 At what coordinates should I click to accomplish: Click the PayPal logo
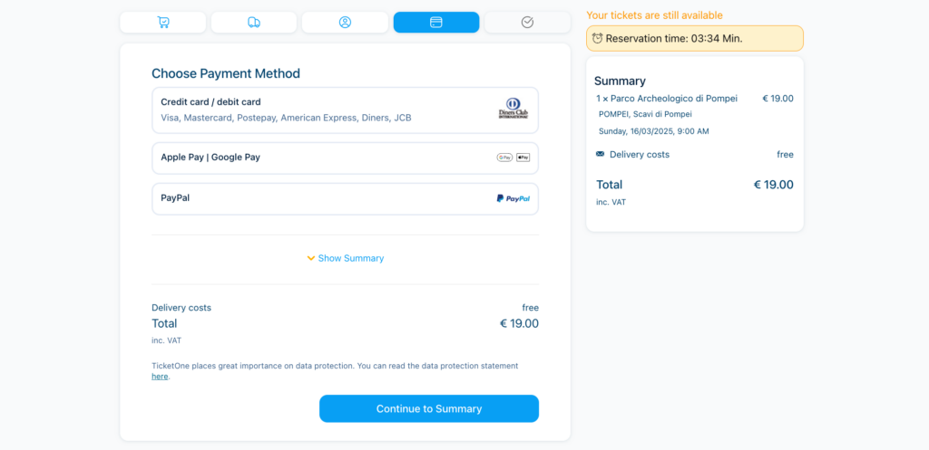[513, 198]
